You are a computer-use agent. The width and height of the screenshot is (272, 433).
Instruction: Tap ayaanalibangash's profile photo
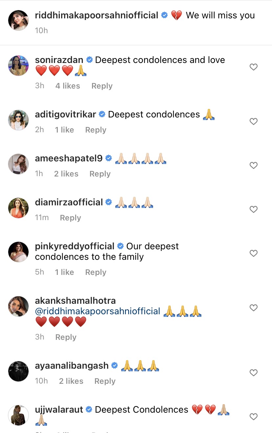(18, 371)
